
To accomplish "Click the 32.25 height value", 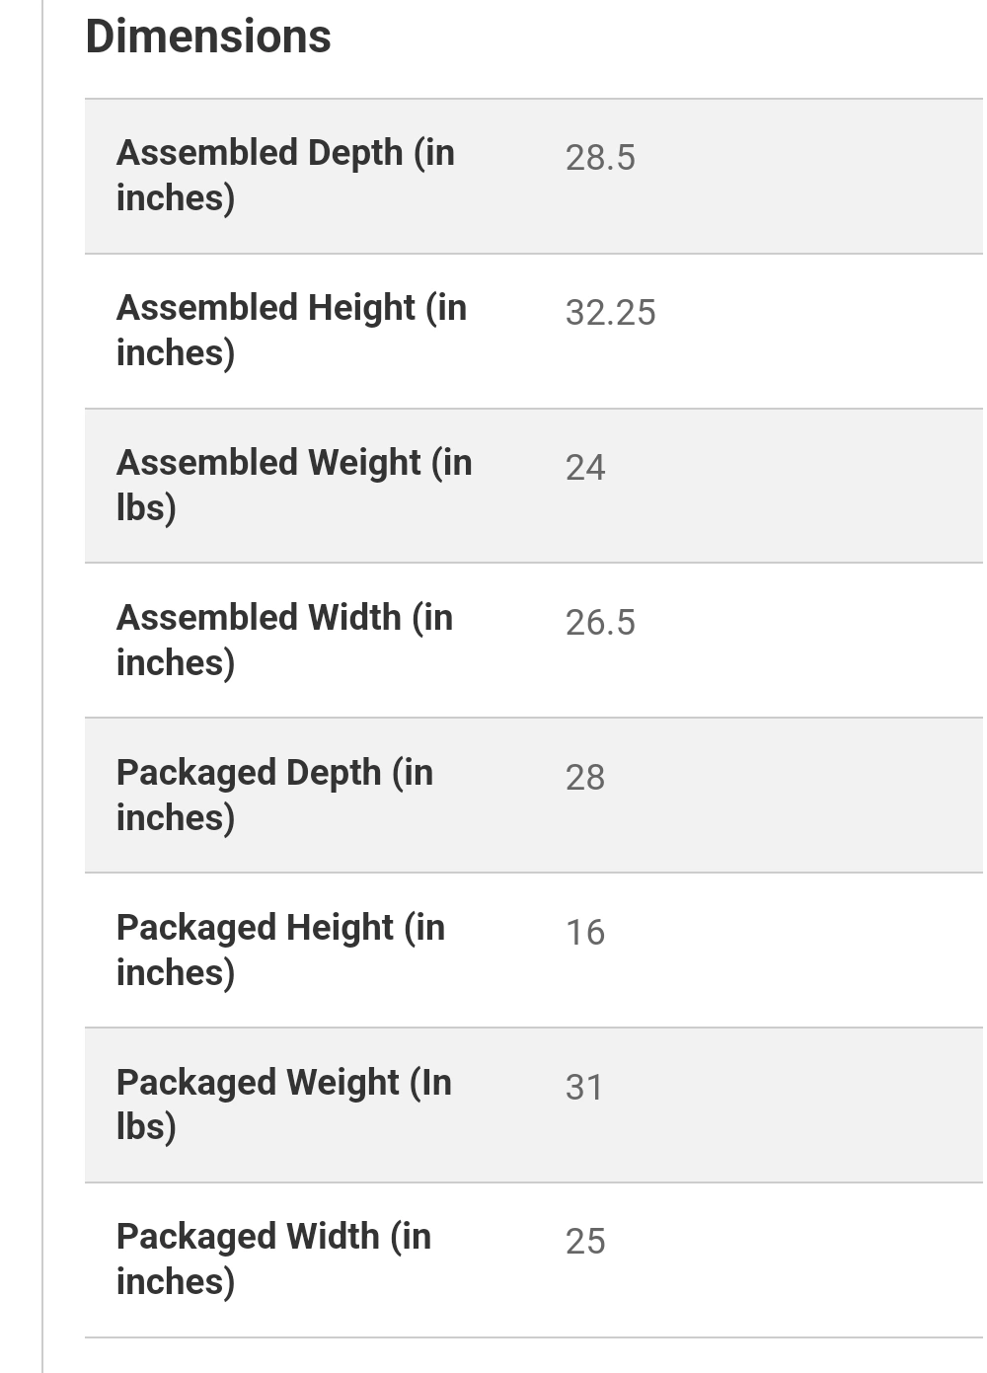I will [x=610, y=313].
